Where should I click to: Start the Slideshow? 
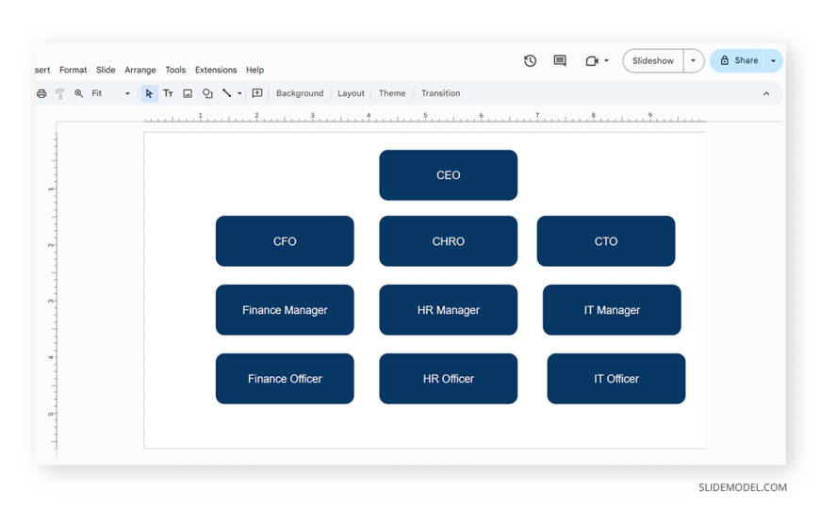652,60
